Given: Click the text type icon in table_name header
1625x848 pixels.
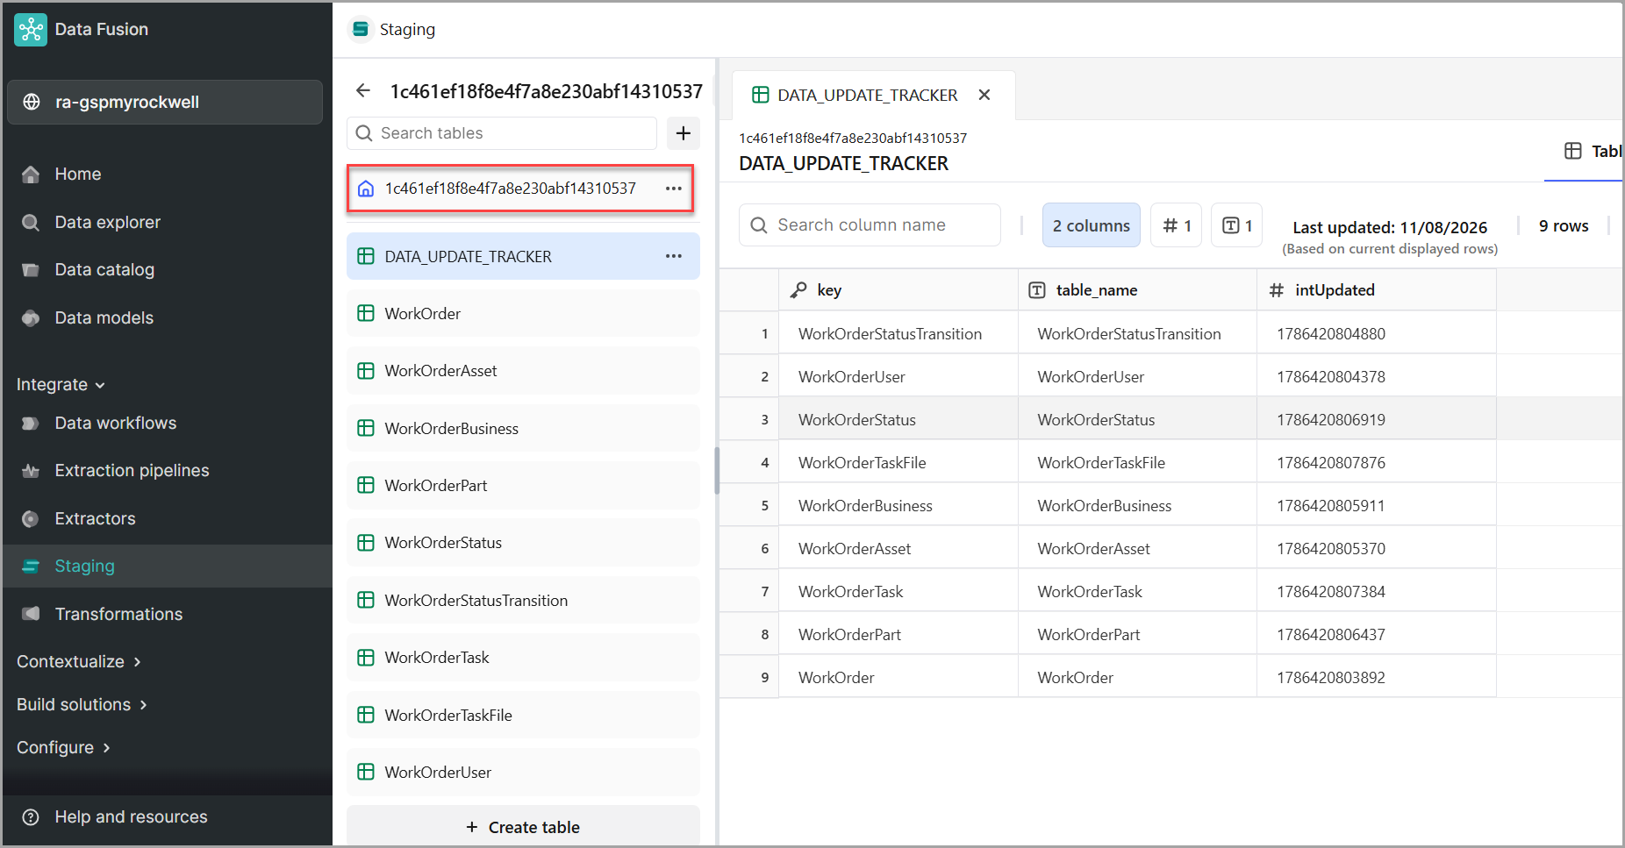Looking at the screenshot, I should 1037,290.
